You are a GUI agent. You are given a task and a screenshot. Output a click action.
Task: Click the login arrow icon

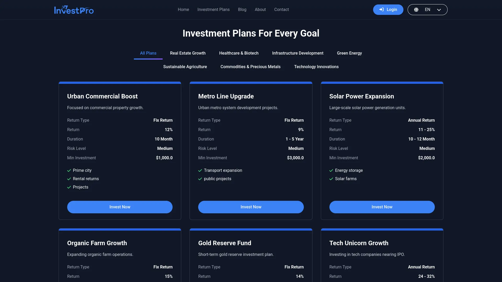tap(381, 9)
